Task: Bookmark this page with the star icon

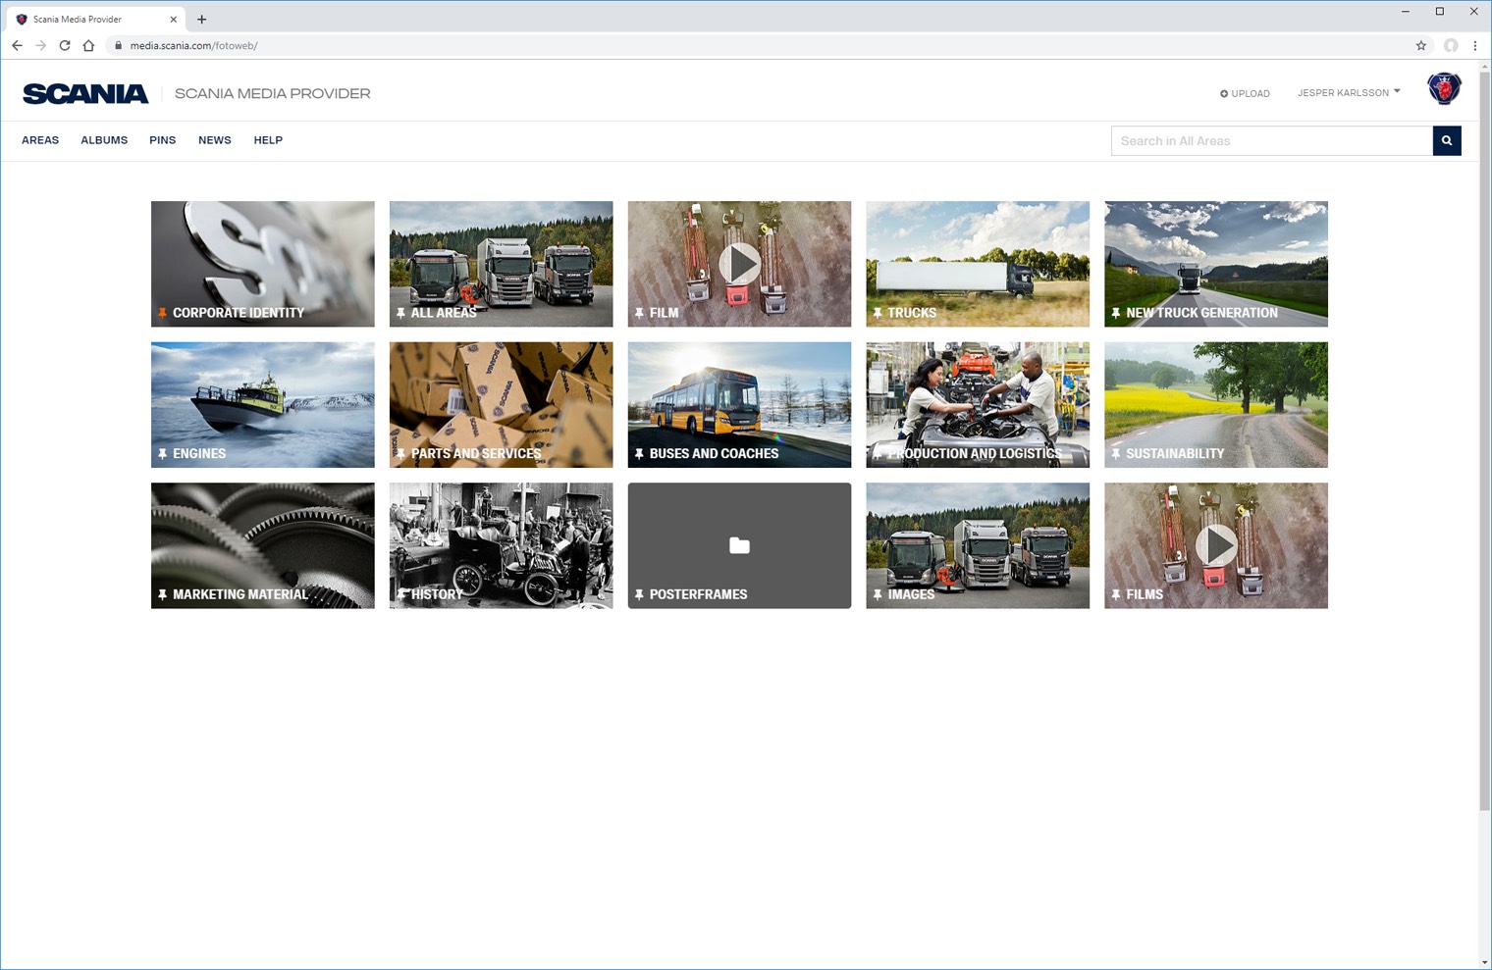Action: (x=1420, y=45)
